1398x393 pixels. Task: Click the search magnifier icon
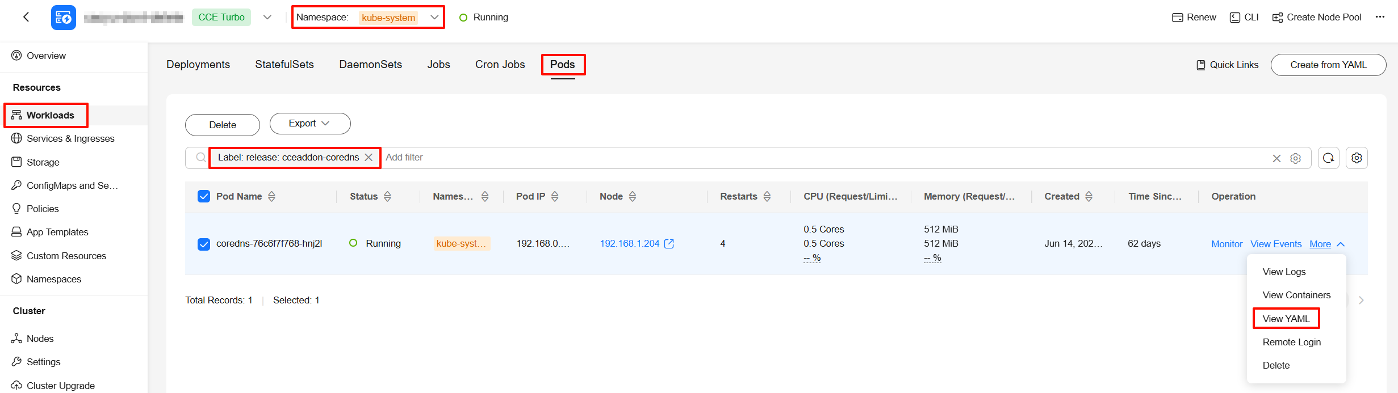[201, 158]
